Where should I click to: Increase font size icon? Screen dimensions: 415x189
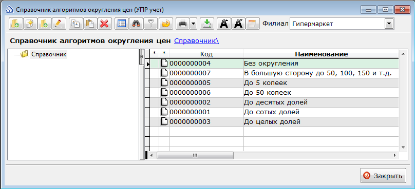pos(224,24)
